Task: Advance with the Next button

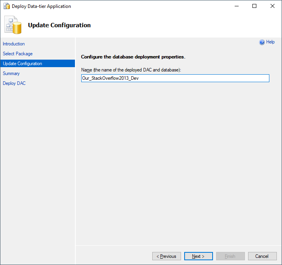Action: (x=198, y=256)
